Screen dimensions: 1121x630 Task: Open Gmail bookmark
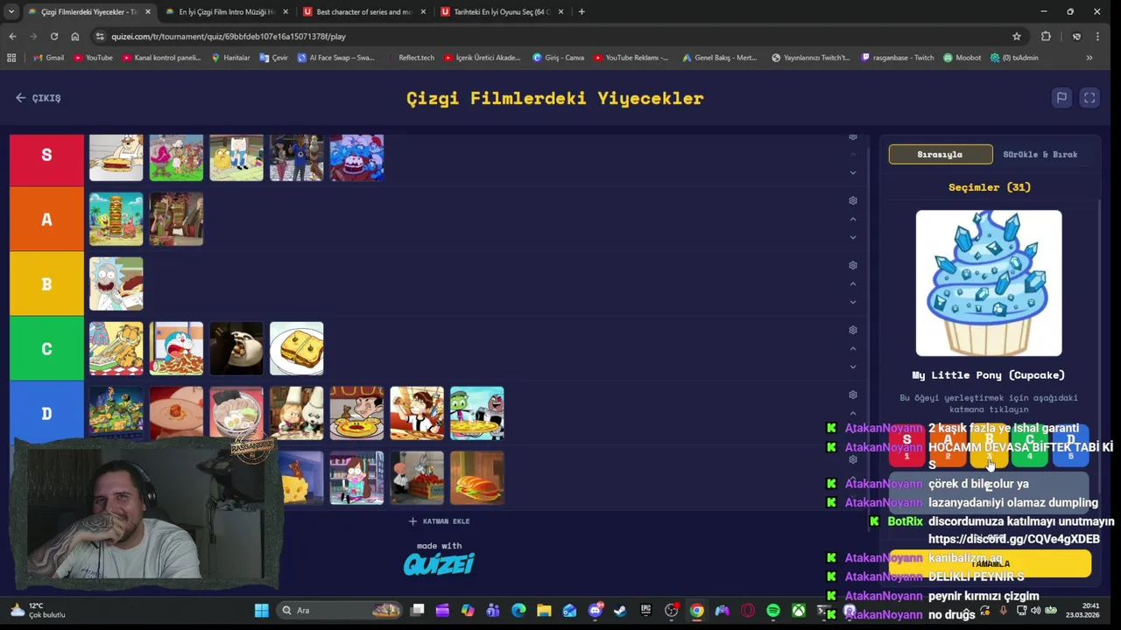[x=49, y=58]
